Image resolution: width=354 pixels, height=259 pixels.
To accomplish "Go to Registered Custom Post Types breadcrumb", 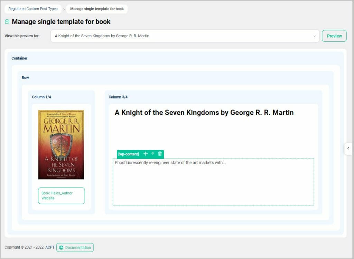I will [33, 9].
